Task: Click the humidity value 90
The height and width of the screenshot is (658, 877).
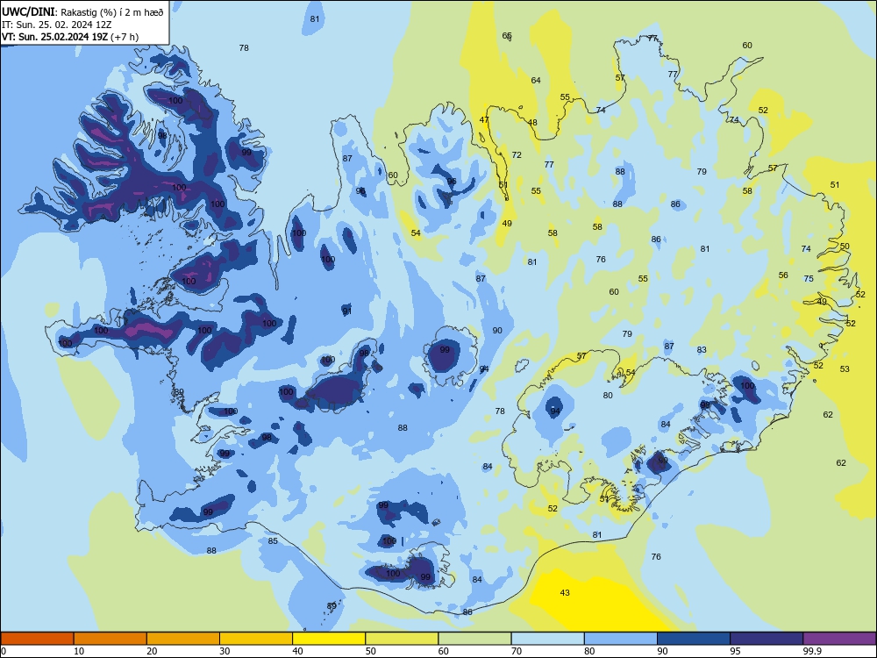Action: pyautogui.click(x=497, y=331)
